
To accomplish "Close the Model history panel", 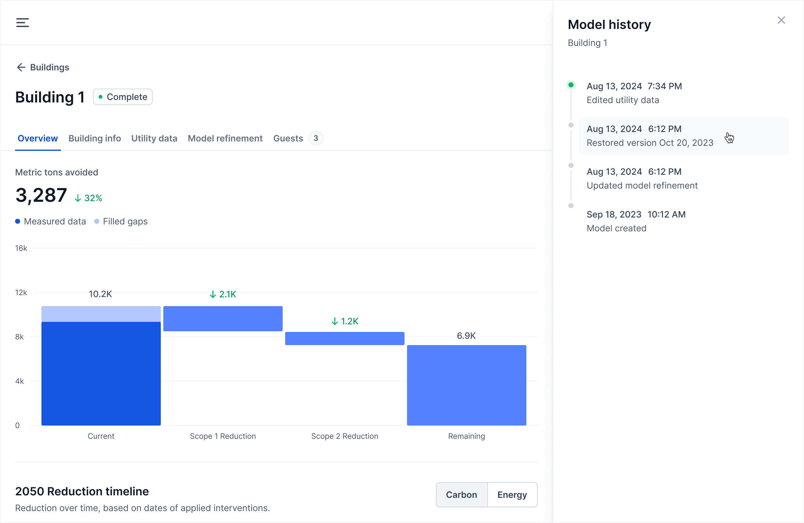I will [781, 20].
